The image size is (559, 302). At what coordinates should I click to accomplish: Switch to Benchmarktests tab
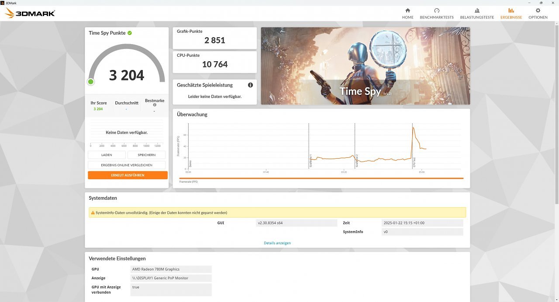(437, 14)
